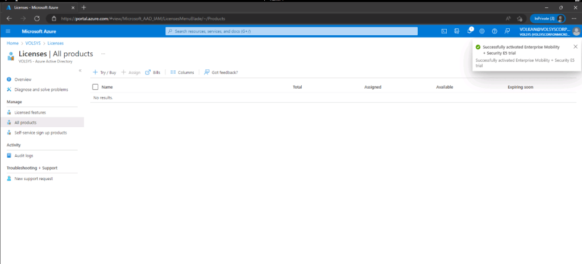Image resolution: width=582 pixels, height=264 pixels.
Task: Collapse the left sidebar using the double chevron
Action: [x=80, y=70]
